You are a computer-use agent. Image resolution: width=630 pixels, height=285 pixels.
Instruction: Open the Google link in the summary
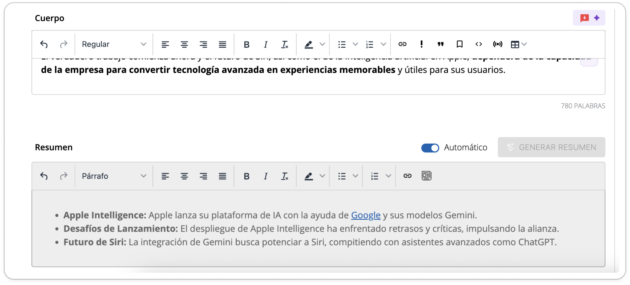click(x=366, y=215)
